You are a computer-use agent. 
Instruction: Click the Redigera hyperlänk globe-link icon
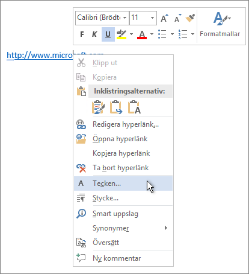click(81, 124)
